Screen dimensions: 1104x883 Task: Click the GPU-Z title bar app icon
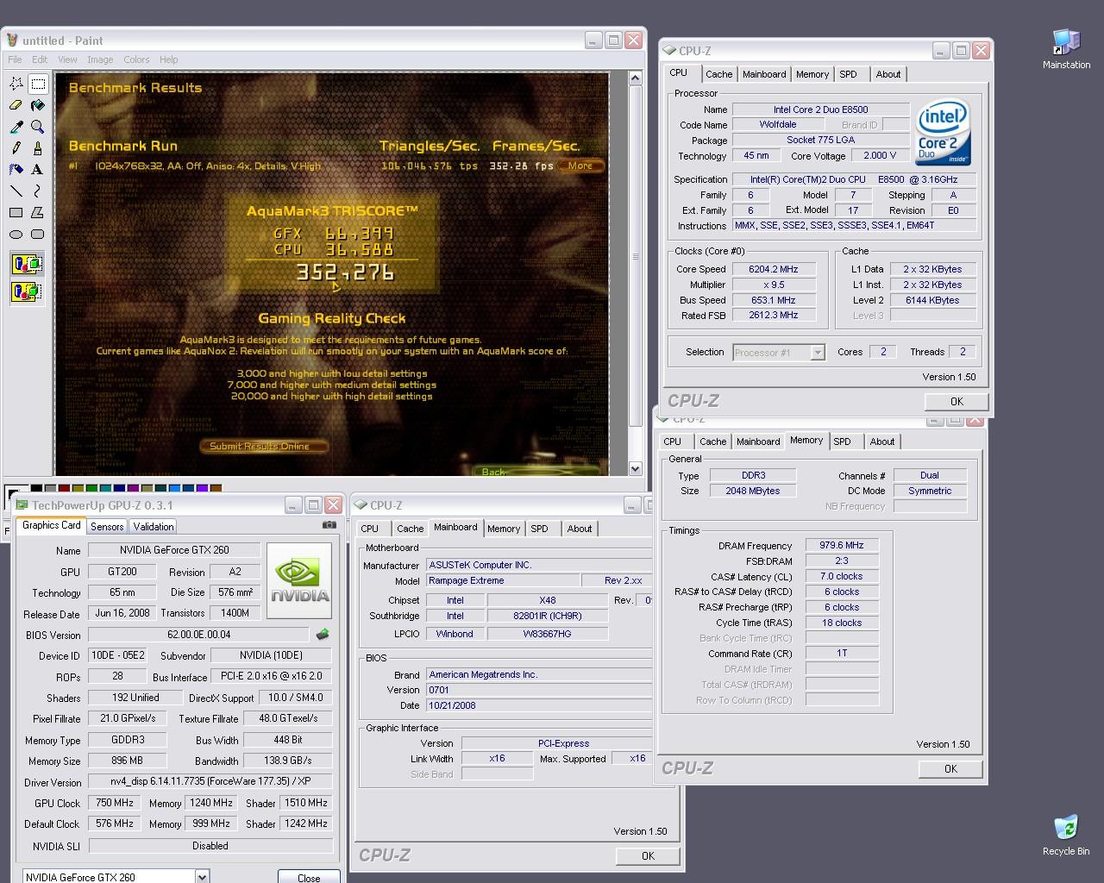[x=22, y=505]
